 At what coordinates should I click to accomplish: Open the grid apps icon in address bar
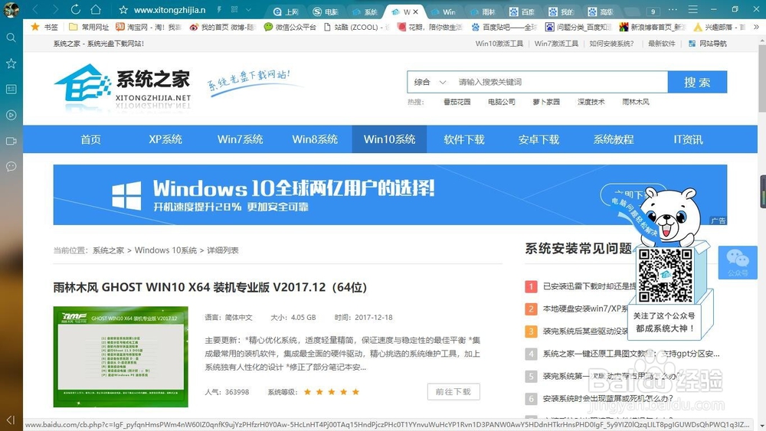tap(234, 10)
